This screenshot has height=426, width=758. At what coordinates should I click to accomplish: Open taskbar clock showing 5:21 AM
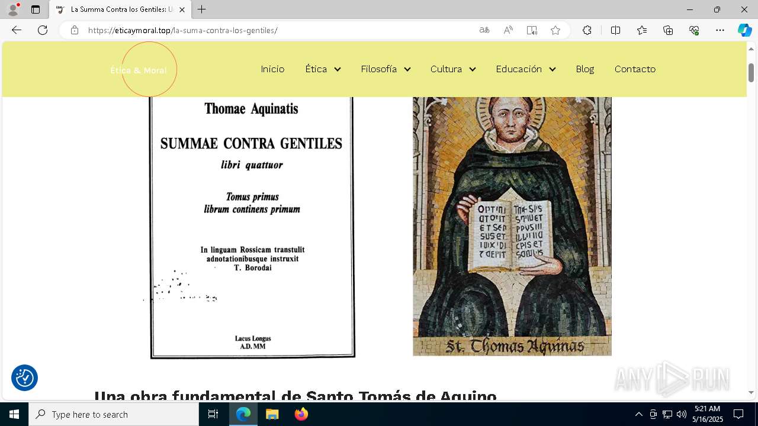click(x=708, y=414)
